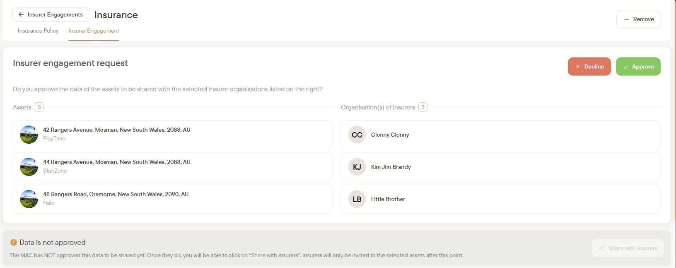
Task: Click the share icon on Share with insurers
Action: pos(602,248)
